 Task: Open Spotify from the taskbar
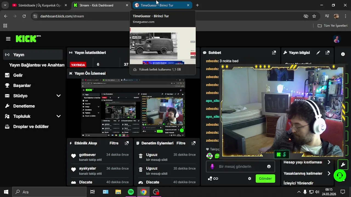[131, 192]
